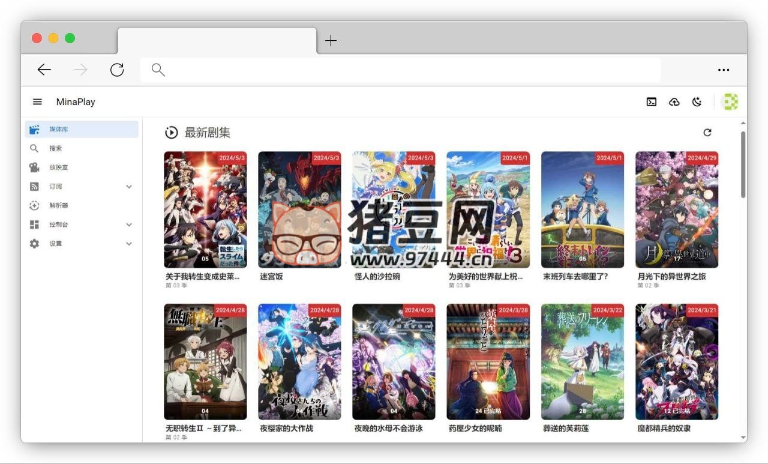Toggle the hamburger menu beside MinaPlay
The image size is (768, 464).
pyautogui.click(x=37, y=102)
